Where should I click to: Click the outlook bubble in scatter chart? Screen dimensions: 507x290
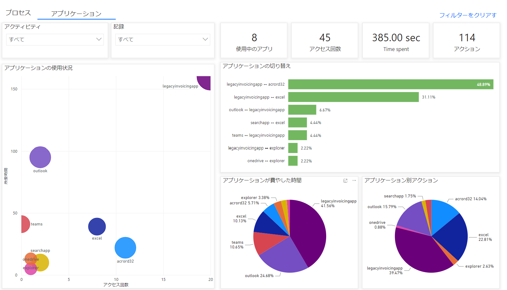coord(40,157)
